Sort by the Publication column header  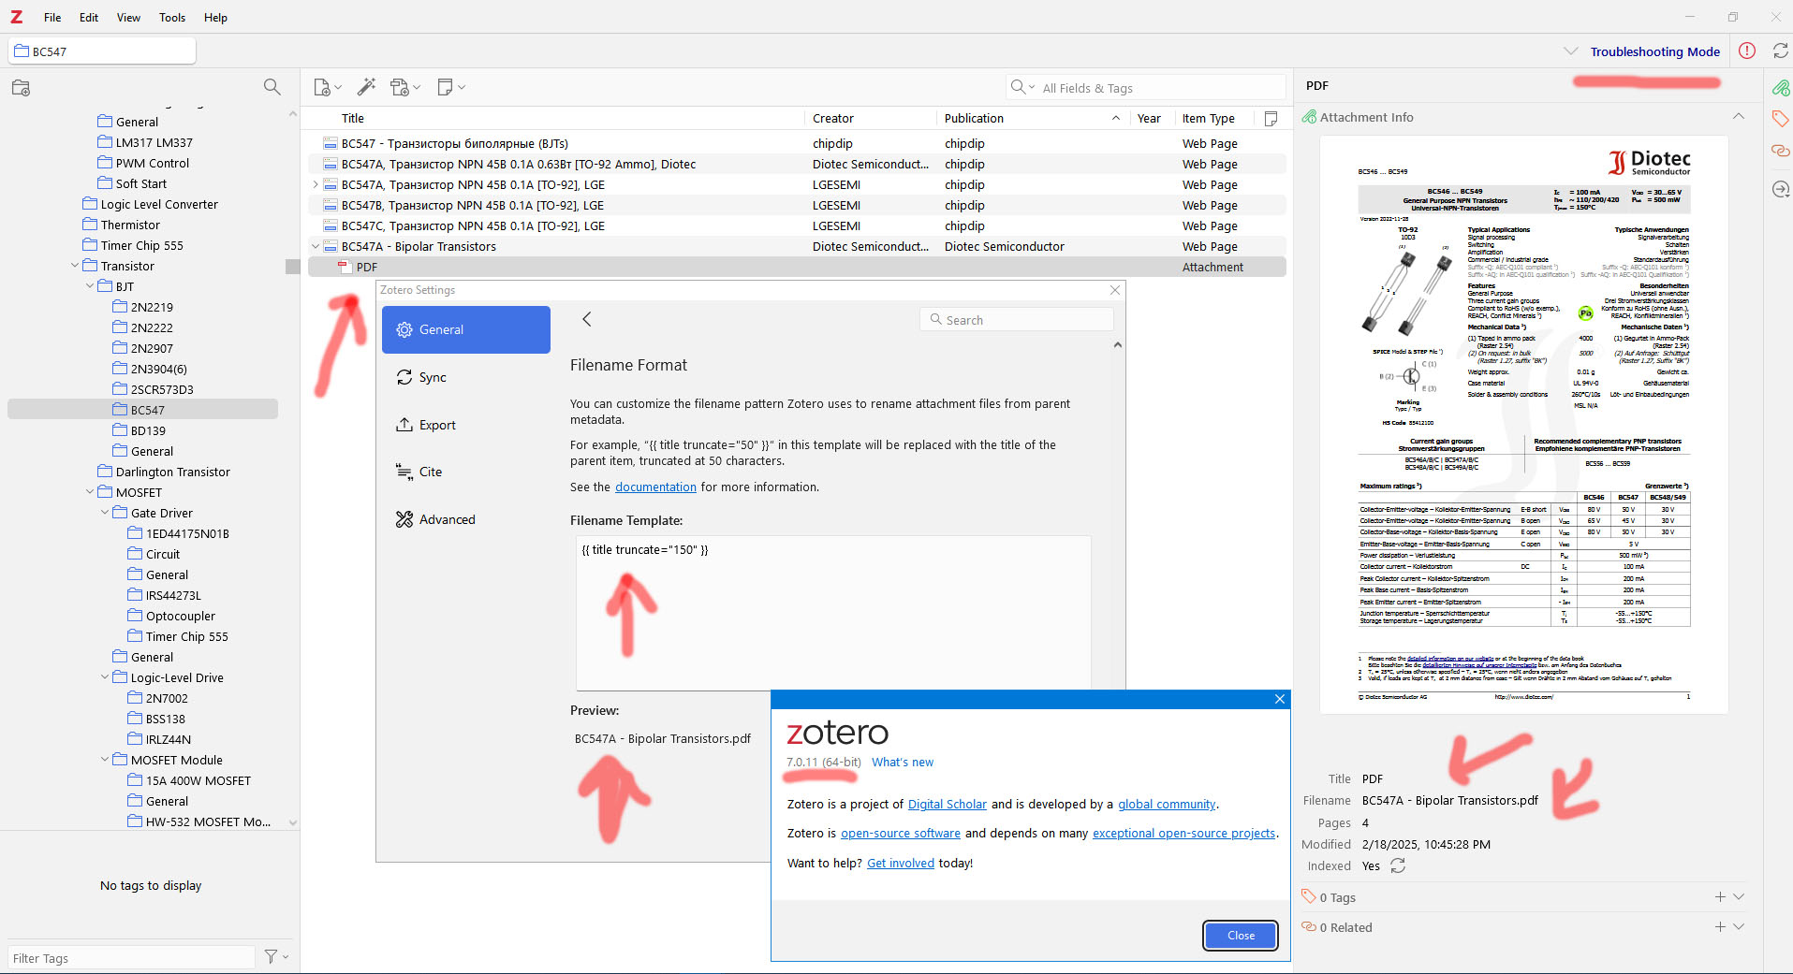click(1033, 118)
